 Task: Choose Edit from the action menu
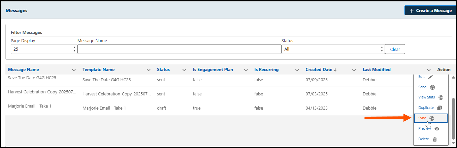[x=421, y=77]
